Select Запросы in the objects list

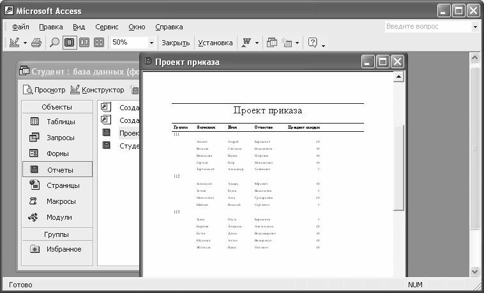pos(57,138)
